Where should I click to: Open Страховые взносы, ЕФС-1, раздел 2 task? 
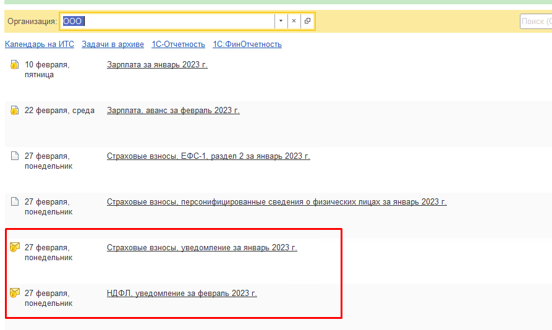208,156
